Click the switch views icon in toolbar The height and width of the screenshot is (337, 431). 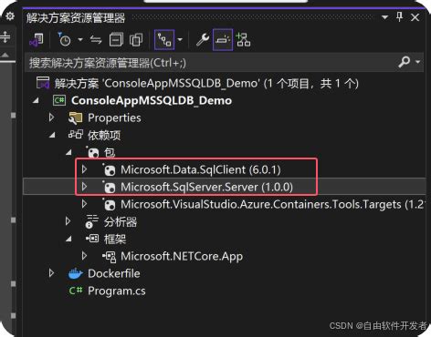[37, 40]
